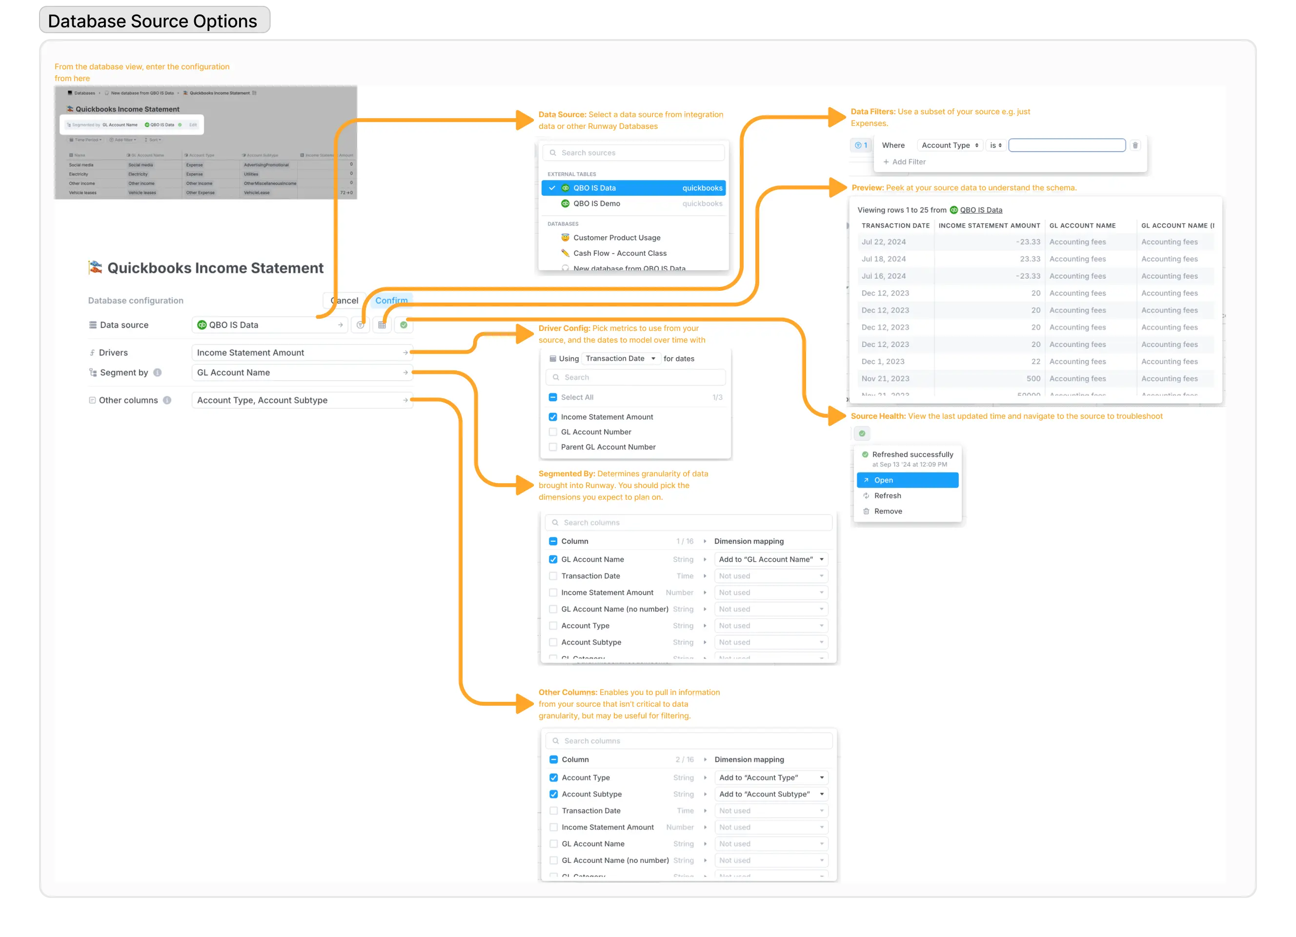Open the Transaction Date dates dropdown
The width and height of the screenshot is (1296, 937).
click(621, 359)
